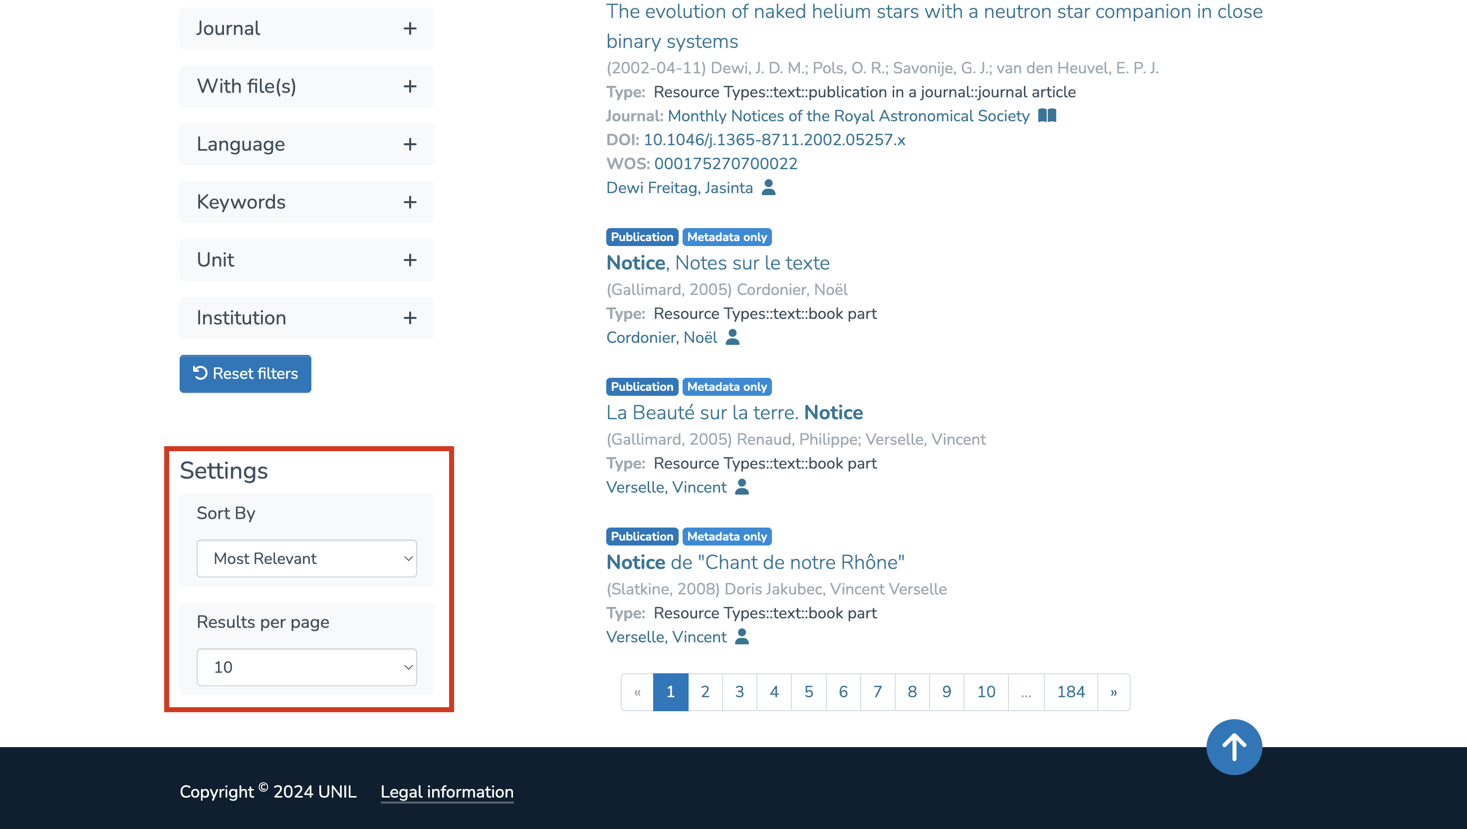Jump to last page 184
The width and height of the screenshot is (1467, 829).
pyautogui.click(x=1070, y=692)
